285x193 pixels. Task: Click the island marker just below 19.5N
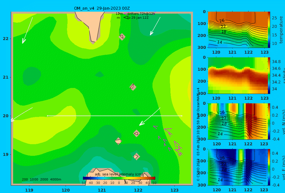tap(137, 134)
